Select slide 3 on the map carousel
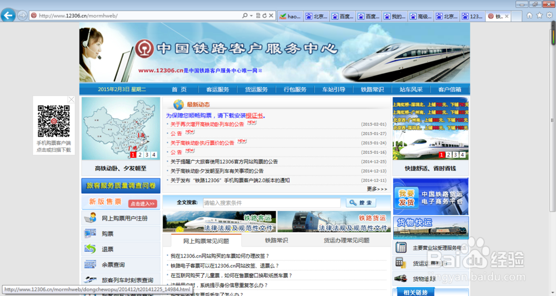Viewport: 556px width, 296px height. 147,155
